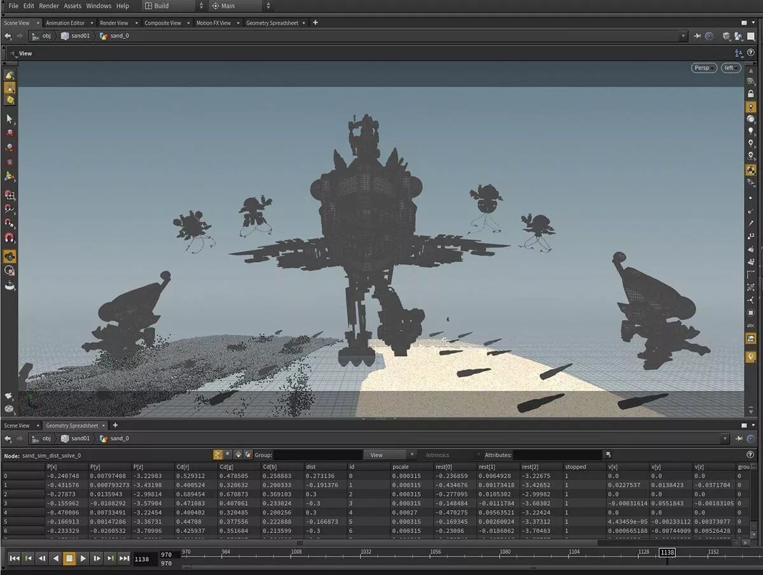Image resolution: width=763 pixels, height=575 pixels.
Task: Click the pin pane icon in top path bar
Action: pos(698,36)
